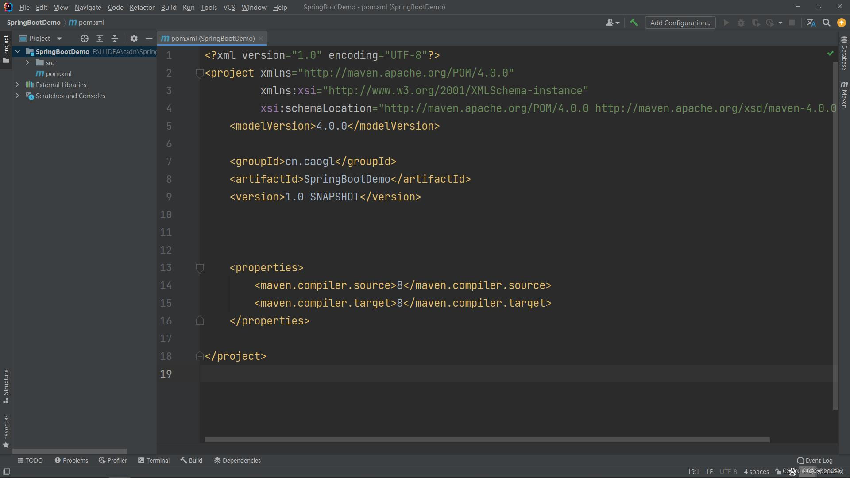850x478 pixels.
Task: Click Expand All in the Project panel
Action: click(x=99, y=39)
